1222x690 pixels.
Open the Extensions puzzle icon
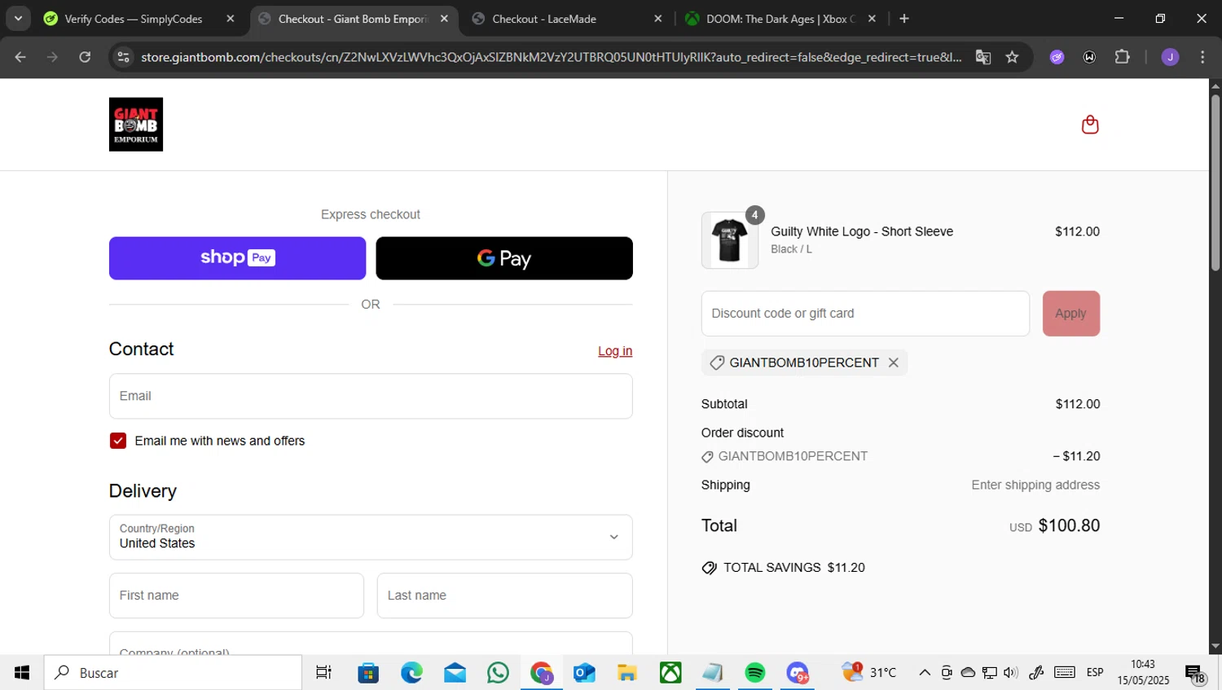pyautogui.click(x=1122, y=57)
